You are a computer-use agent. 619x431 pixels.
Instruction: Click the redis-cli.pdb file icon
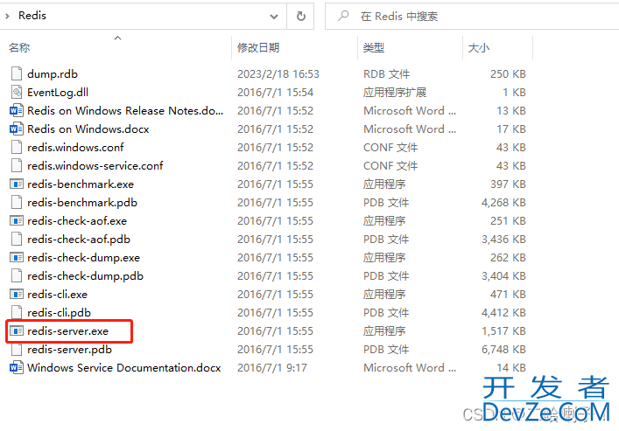coord(17,312)
